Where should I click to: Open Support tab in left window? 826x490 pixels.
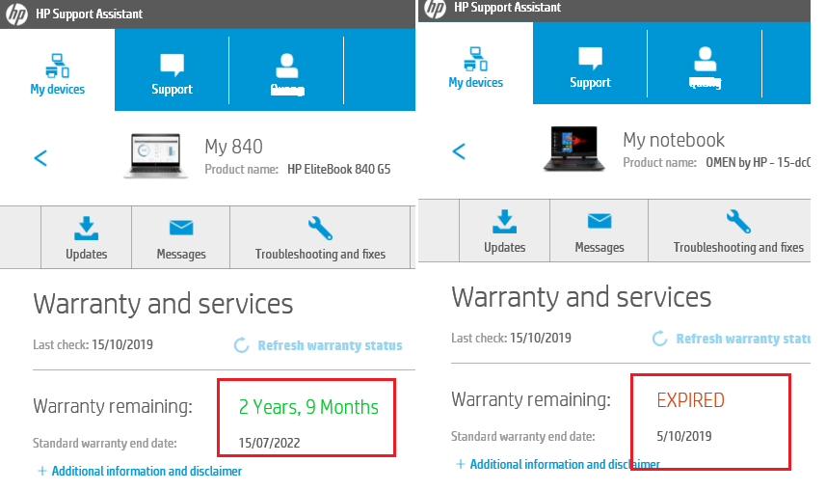tap(172, 74)
